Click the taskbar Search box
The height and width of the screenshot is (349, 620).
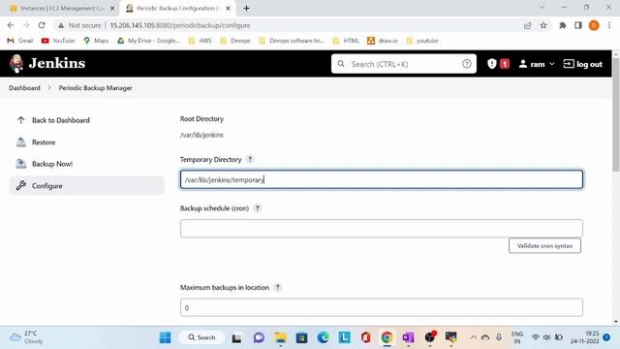202,337
